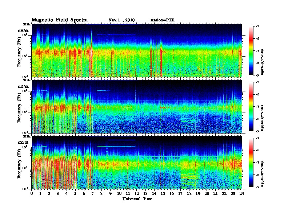Click the hour 19 tick label on time axis
The image size is (288, 222).
(198, 194)
